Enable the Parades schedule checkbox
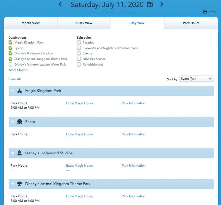The image size is (221, 205). pos(79,42)
